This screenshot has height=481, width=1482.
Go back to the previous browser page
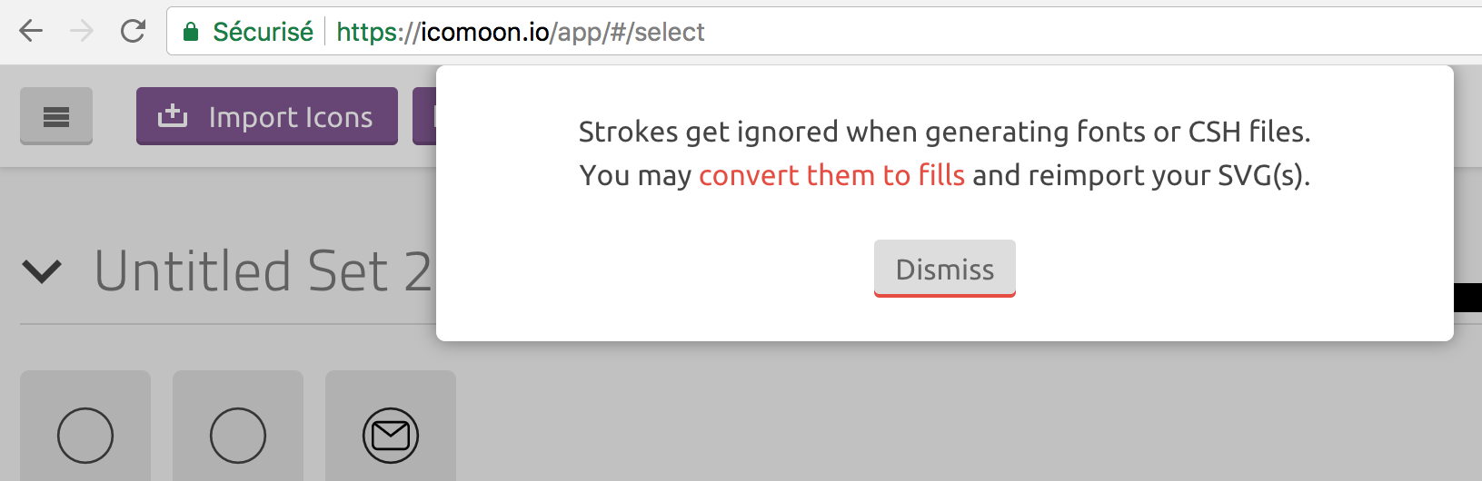click(x=31, y=32)
